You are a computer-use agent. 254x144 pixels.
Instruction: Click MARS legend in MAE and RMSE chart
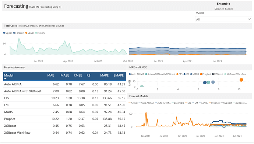195,74
